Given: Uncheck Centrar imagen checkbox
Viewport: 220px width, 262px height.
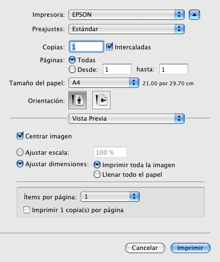Looking at the screenshot, I should (20, 136).
